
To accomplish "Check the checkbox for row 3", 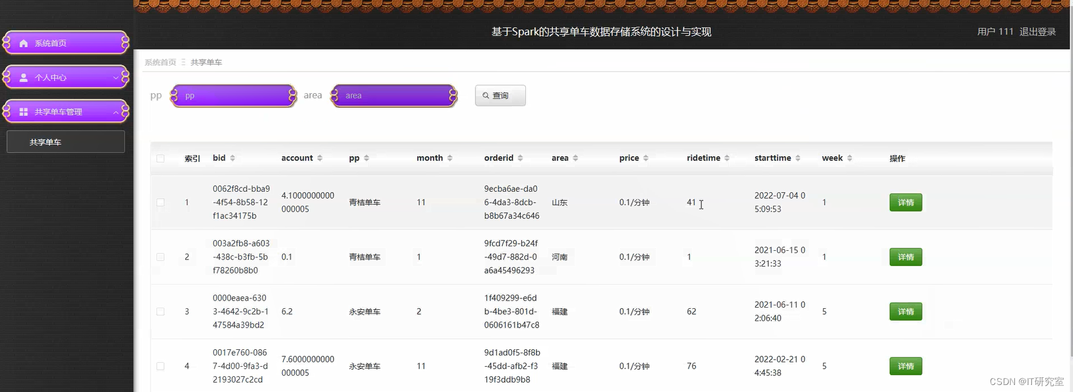I will tap(161, 312).
